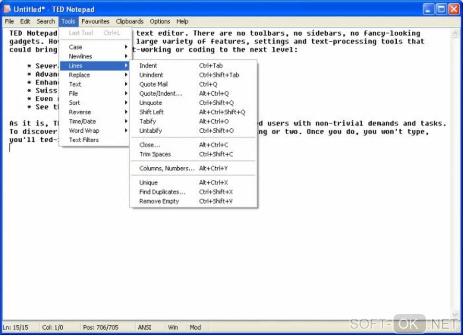Expand the Newlines submenu
Viewport: 463px width, 335px height.
coord(94,56)
